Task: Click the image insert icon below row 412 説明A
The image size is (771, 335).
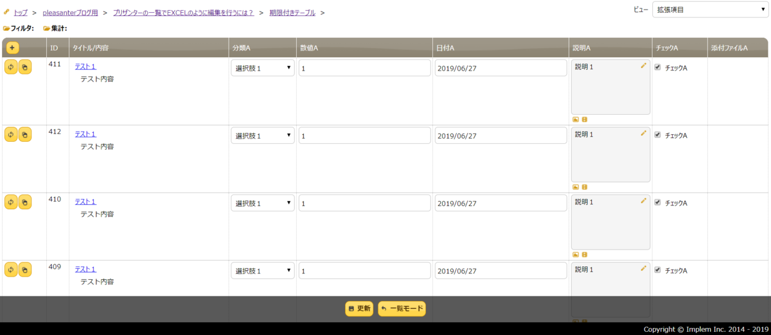Action: tap(576, 187)
